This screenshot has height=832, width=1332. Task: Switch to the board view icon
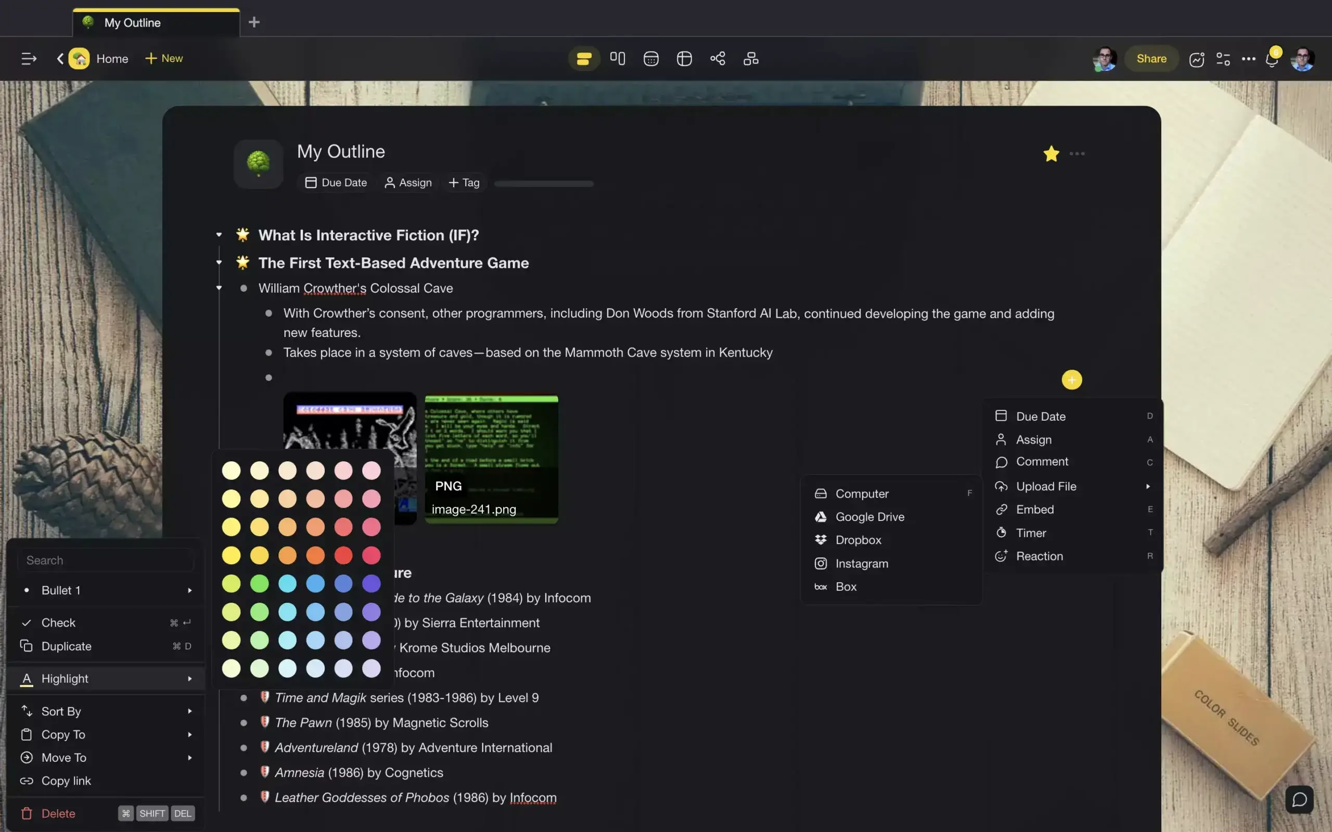click(618, 58)
